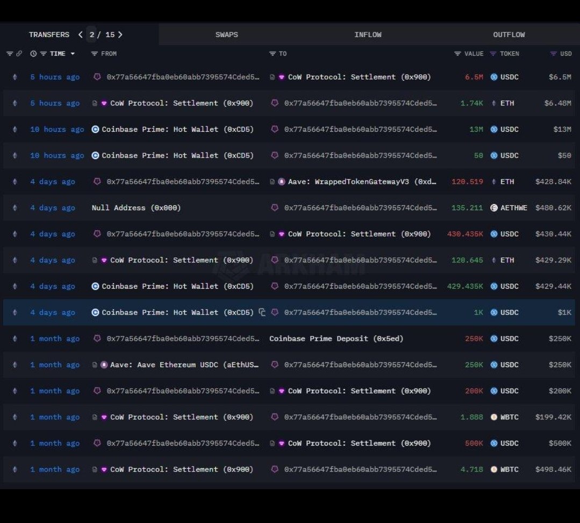The image size is (580, 523).
Task: Click value '1.888' cell
Action: coord(471,417)
